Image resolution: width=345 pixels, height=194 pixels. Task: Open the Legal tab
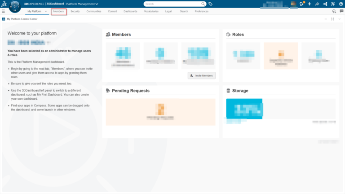[168, 11]
